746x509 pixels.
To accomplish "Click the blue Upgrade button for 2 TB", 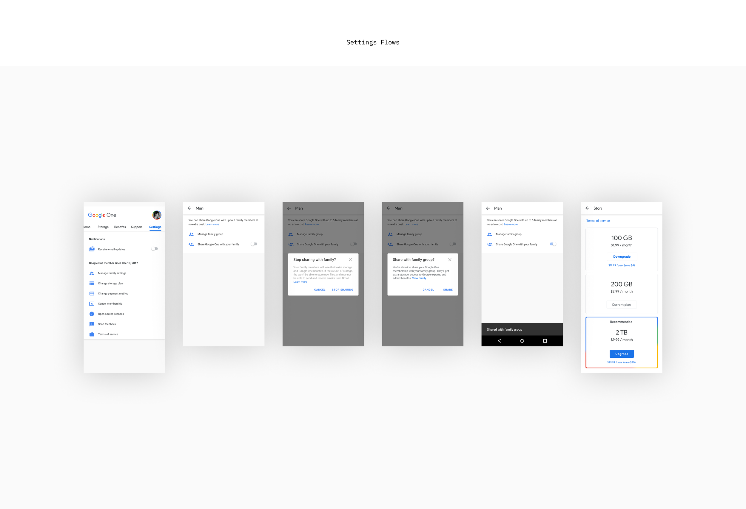I will point(622,354).
